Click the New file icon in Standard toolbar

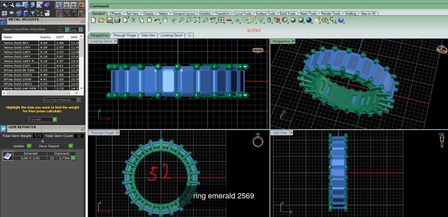93,20
